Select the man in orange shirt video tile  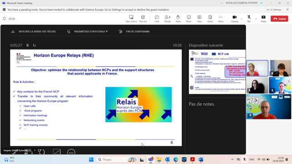pyautogui.click(x=269, y=107)
